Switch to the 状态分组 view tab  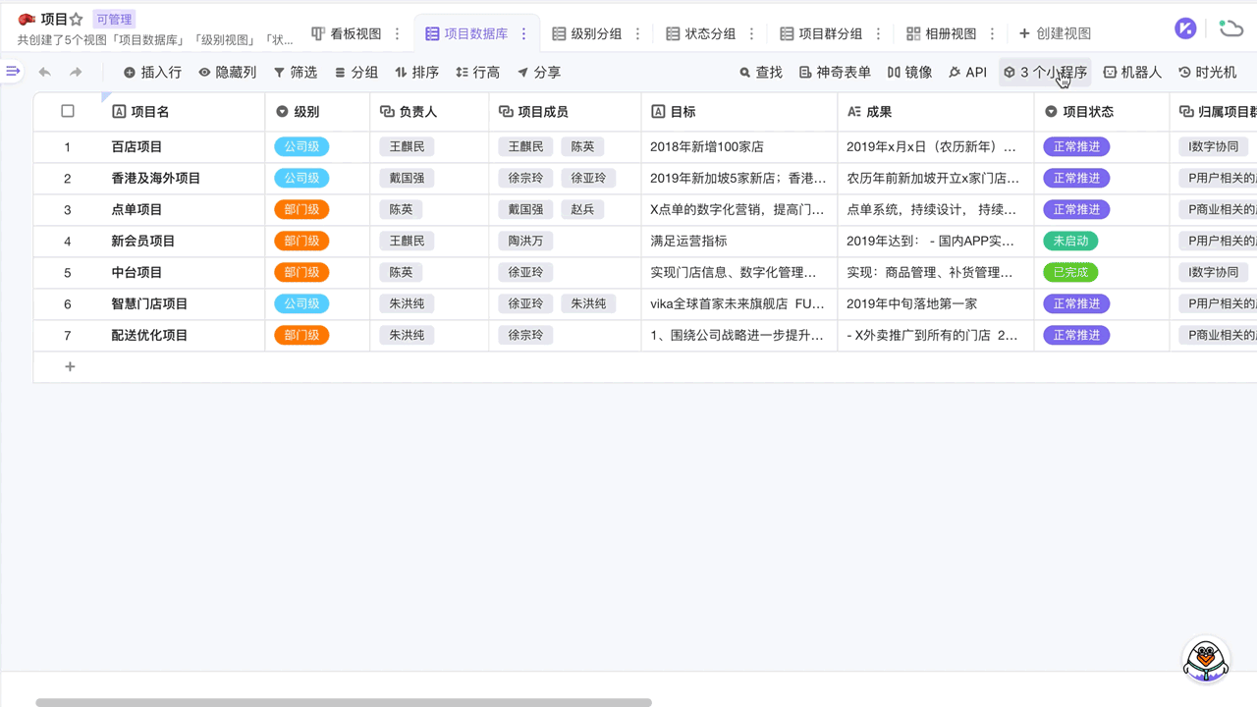tap(700, 34)
